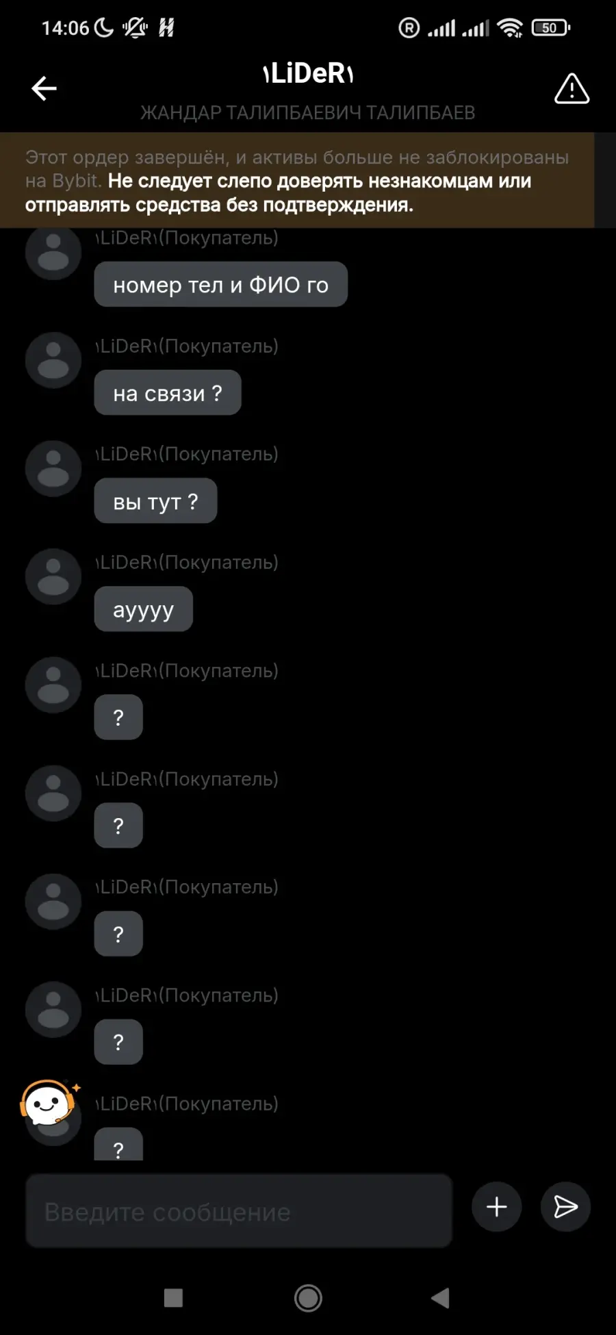Tap avatar beside 'номер тел и ФИО го'
This screenshot has width=616, height=1335.
click(x=53, y=253)
